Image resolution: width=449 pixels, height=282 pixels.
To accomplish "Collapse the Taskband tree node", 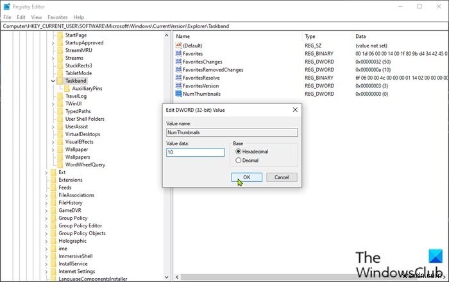I will tap(53, 81).
